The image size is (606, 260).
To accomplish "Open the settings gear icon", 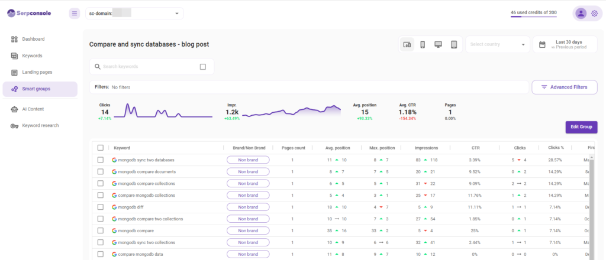I will coord(594,14).
